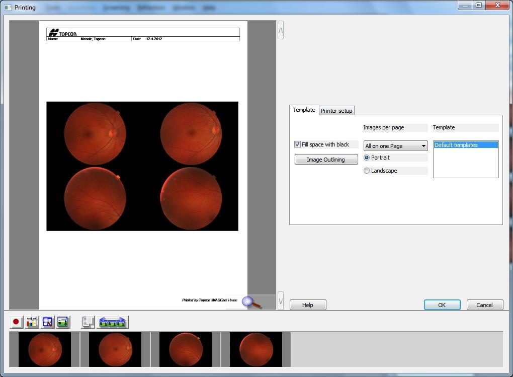Select the third fundus thumbnail in the strip
Screen dimensions: 513x377
point(186,349)
